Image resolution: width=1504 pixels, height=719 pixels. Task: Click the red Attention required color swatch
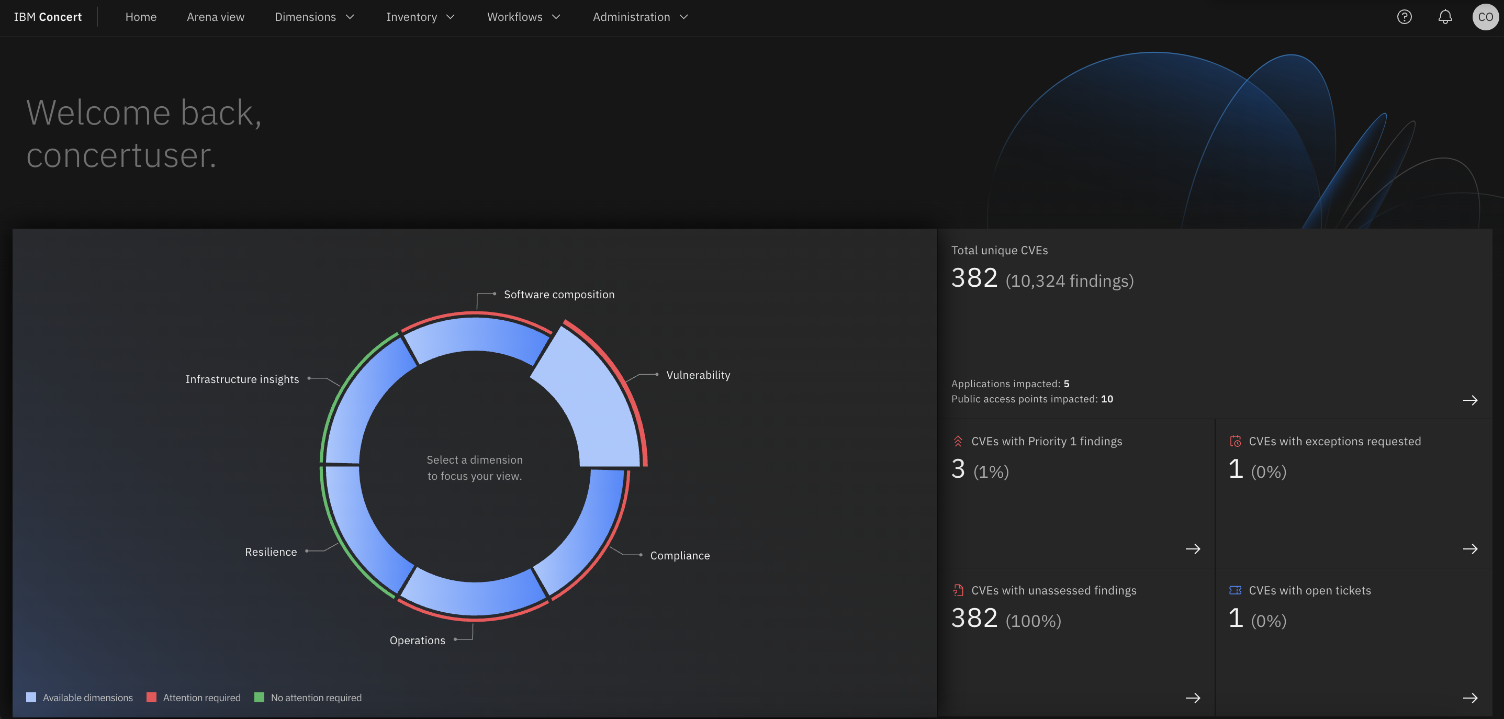[151, 697]
